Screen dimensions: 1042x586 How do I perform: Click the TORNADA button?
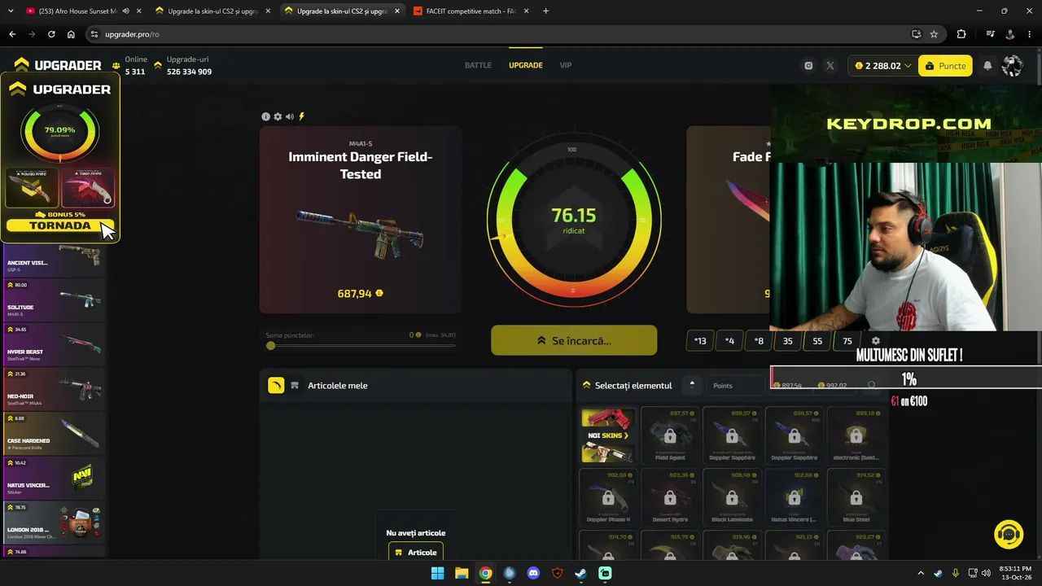pyautogui.click(x=60, y=225)
